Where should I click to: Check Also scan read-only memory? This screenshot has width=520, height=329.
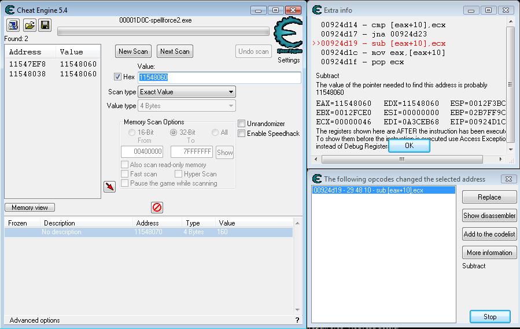[x=125, y=164]
